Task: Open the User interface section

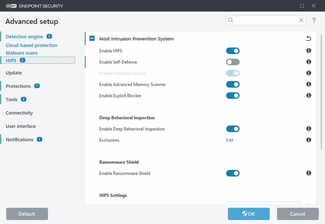Action: (21, 126)
